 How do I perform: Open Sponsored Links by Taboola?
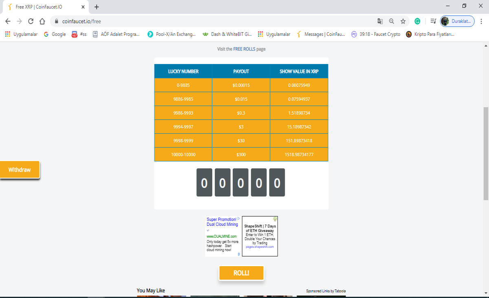[326, 291]
